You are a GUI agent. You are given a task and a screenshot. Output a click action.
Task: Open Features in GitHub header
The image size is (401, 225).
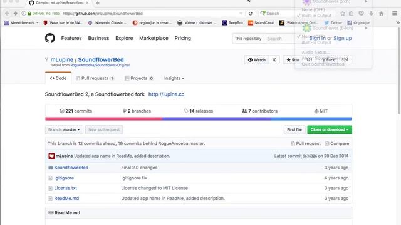[71, 38]
